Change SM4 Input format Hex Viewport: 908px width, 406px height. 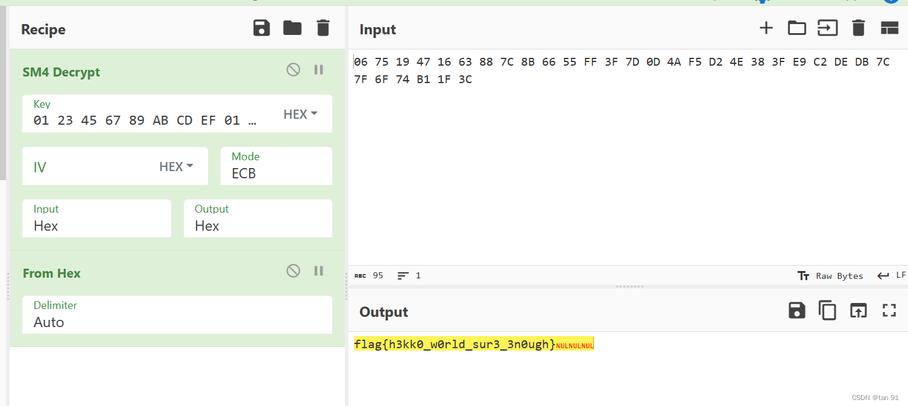point(96,218)
